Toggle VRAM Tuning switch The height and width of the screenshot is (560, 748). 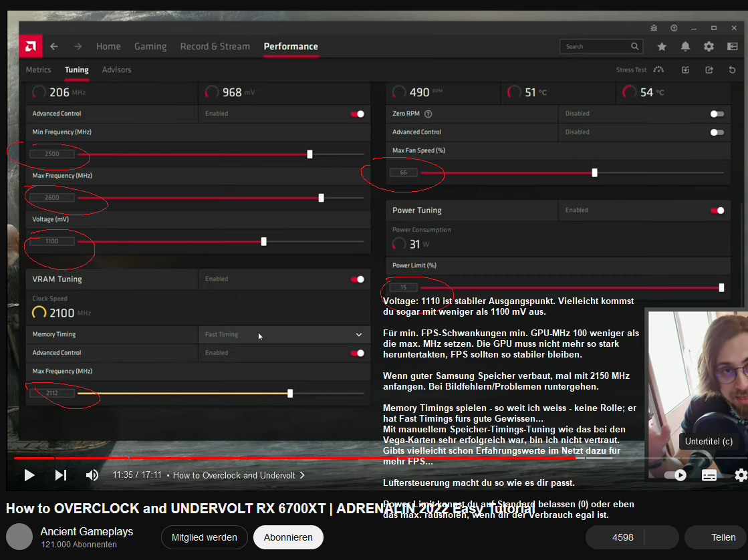358,279
